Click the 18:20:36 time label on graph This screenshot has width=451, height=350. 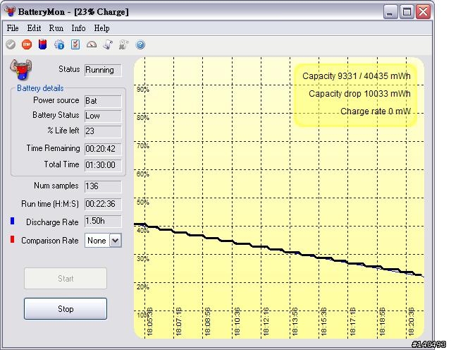coord(412,322)
